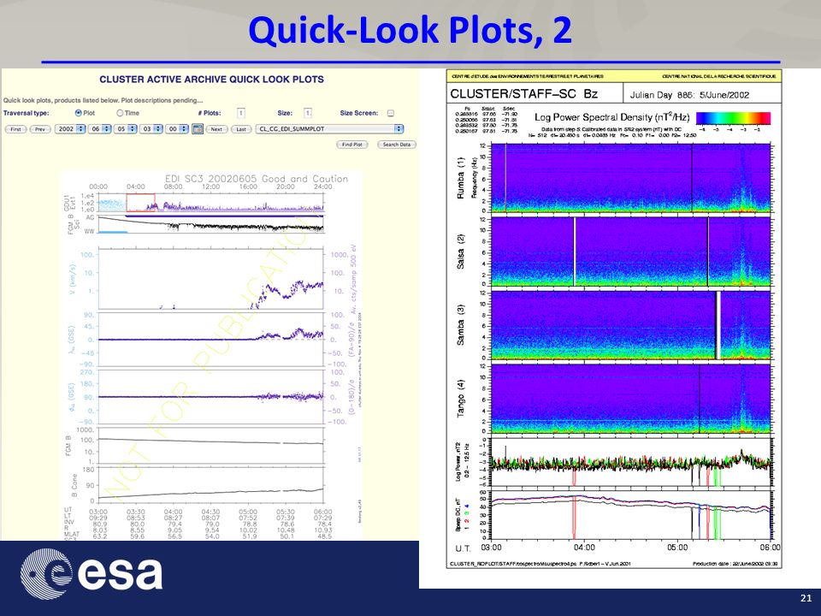Open the month dropdown showing 06
The width and height of the screenshot is (821, 616).
pyautogui.click(x=99, y=129)
